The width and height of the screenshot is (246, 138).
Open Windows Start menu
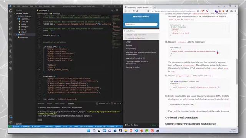(x=89, y=131)
